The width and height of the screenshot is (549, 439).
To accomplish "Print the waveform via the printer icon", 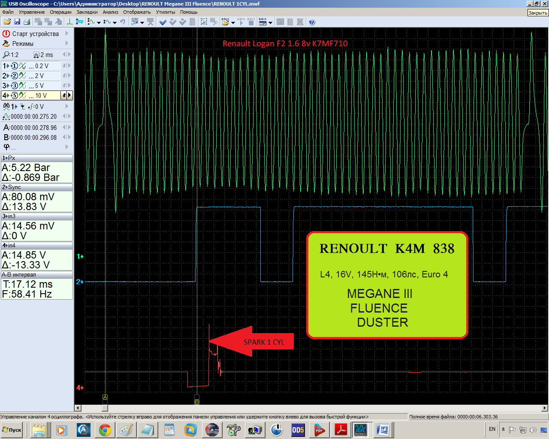I will tap(27, 21).
